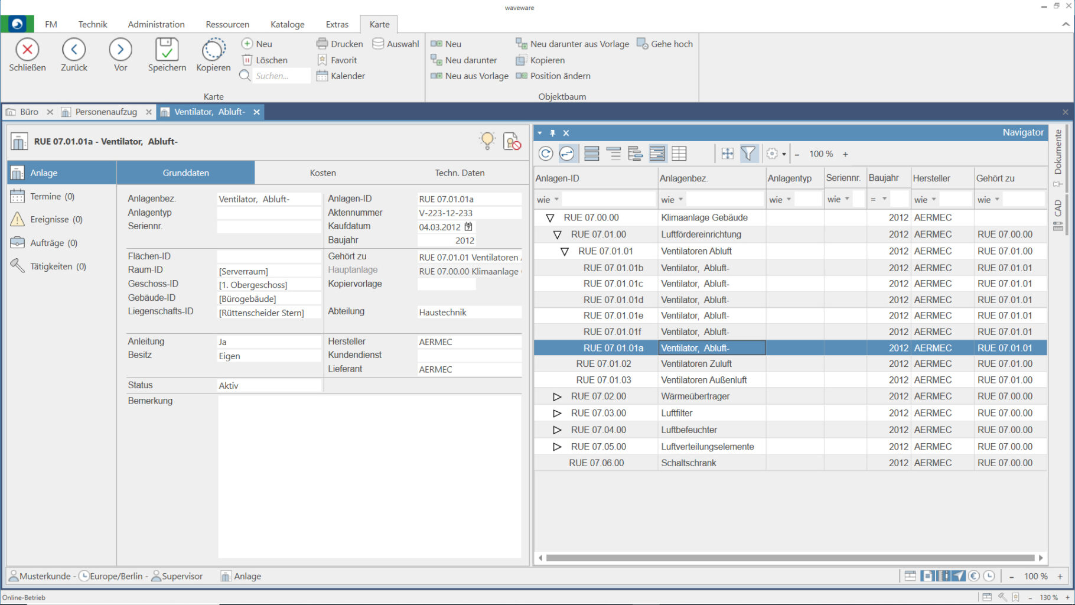Expand the RUE 07.02.00 Wärmeübertrager node
Viewport: 1075px width, 605px height.
pyautogui.click(x=556, y=396)
